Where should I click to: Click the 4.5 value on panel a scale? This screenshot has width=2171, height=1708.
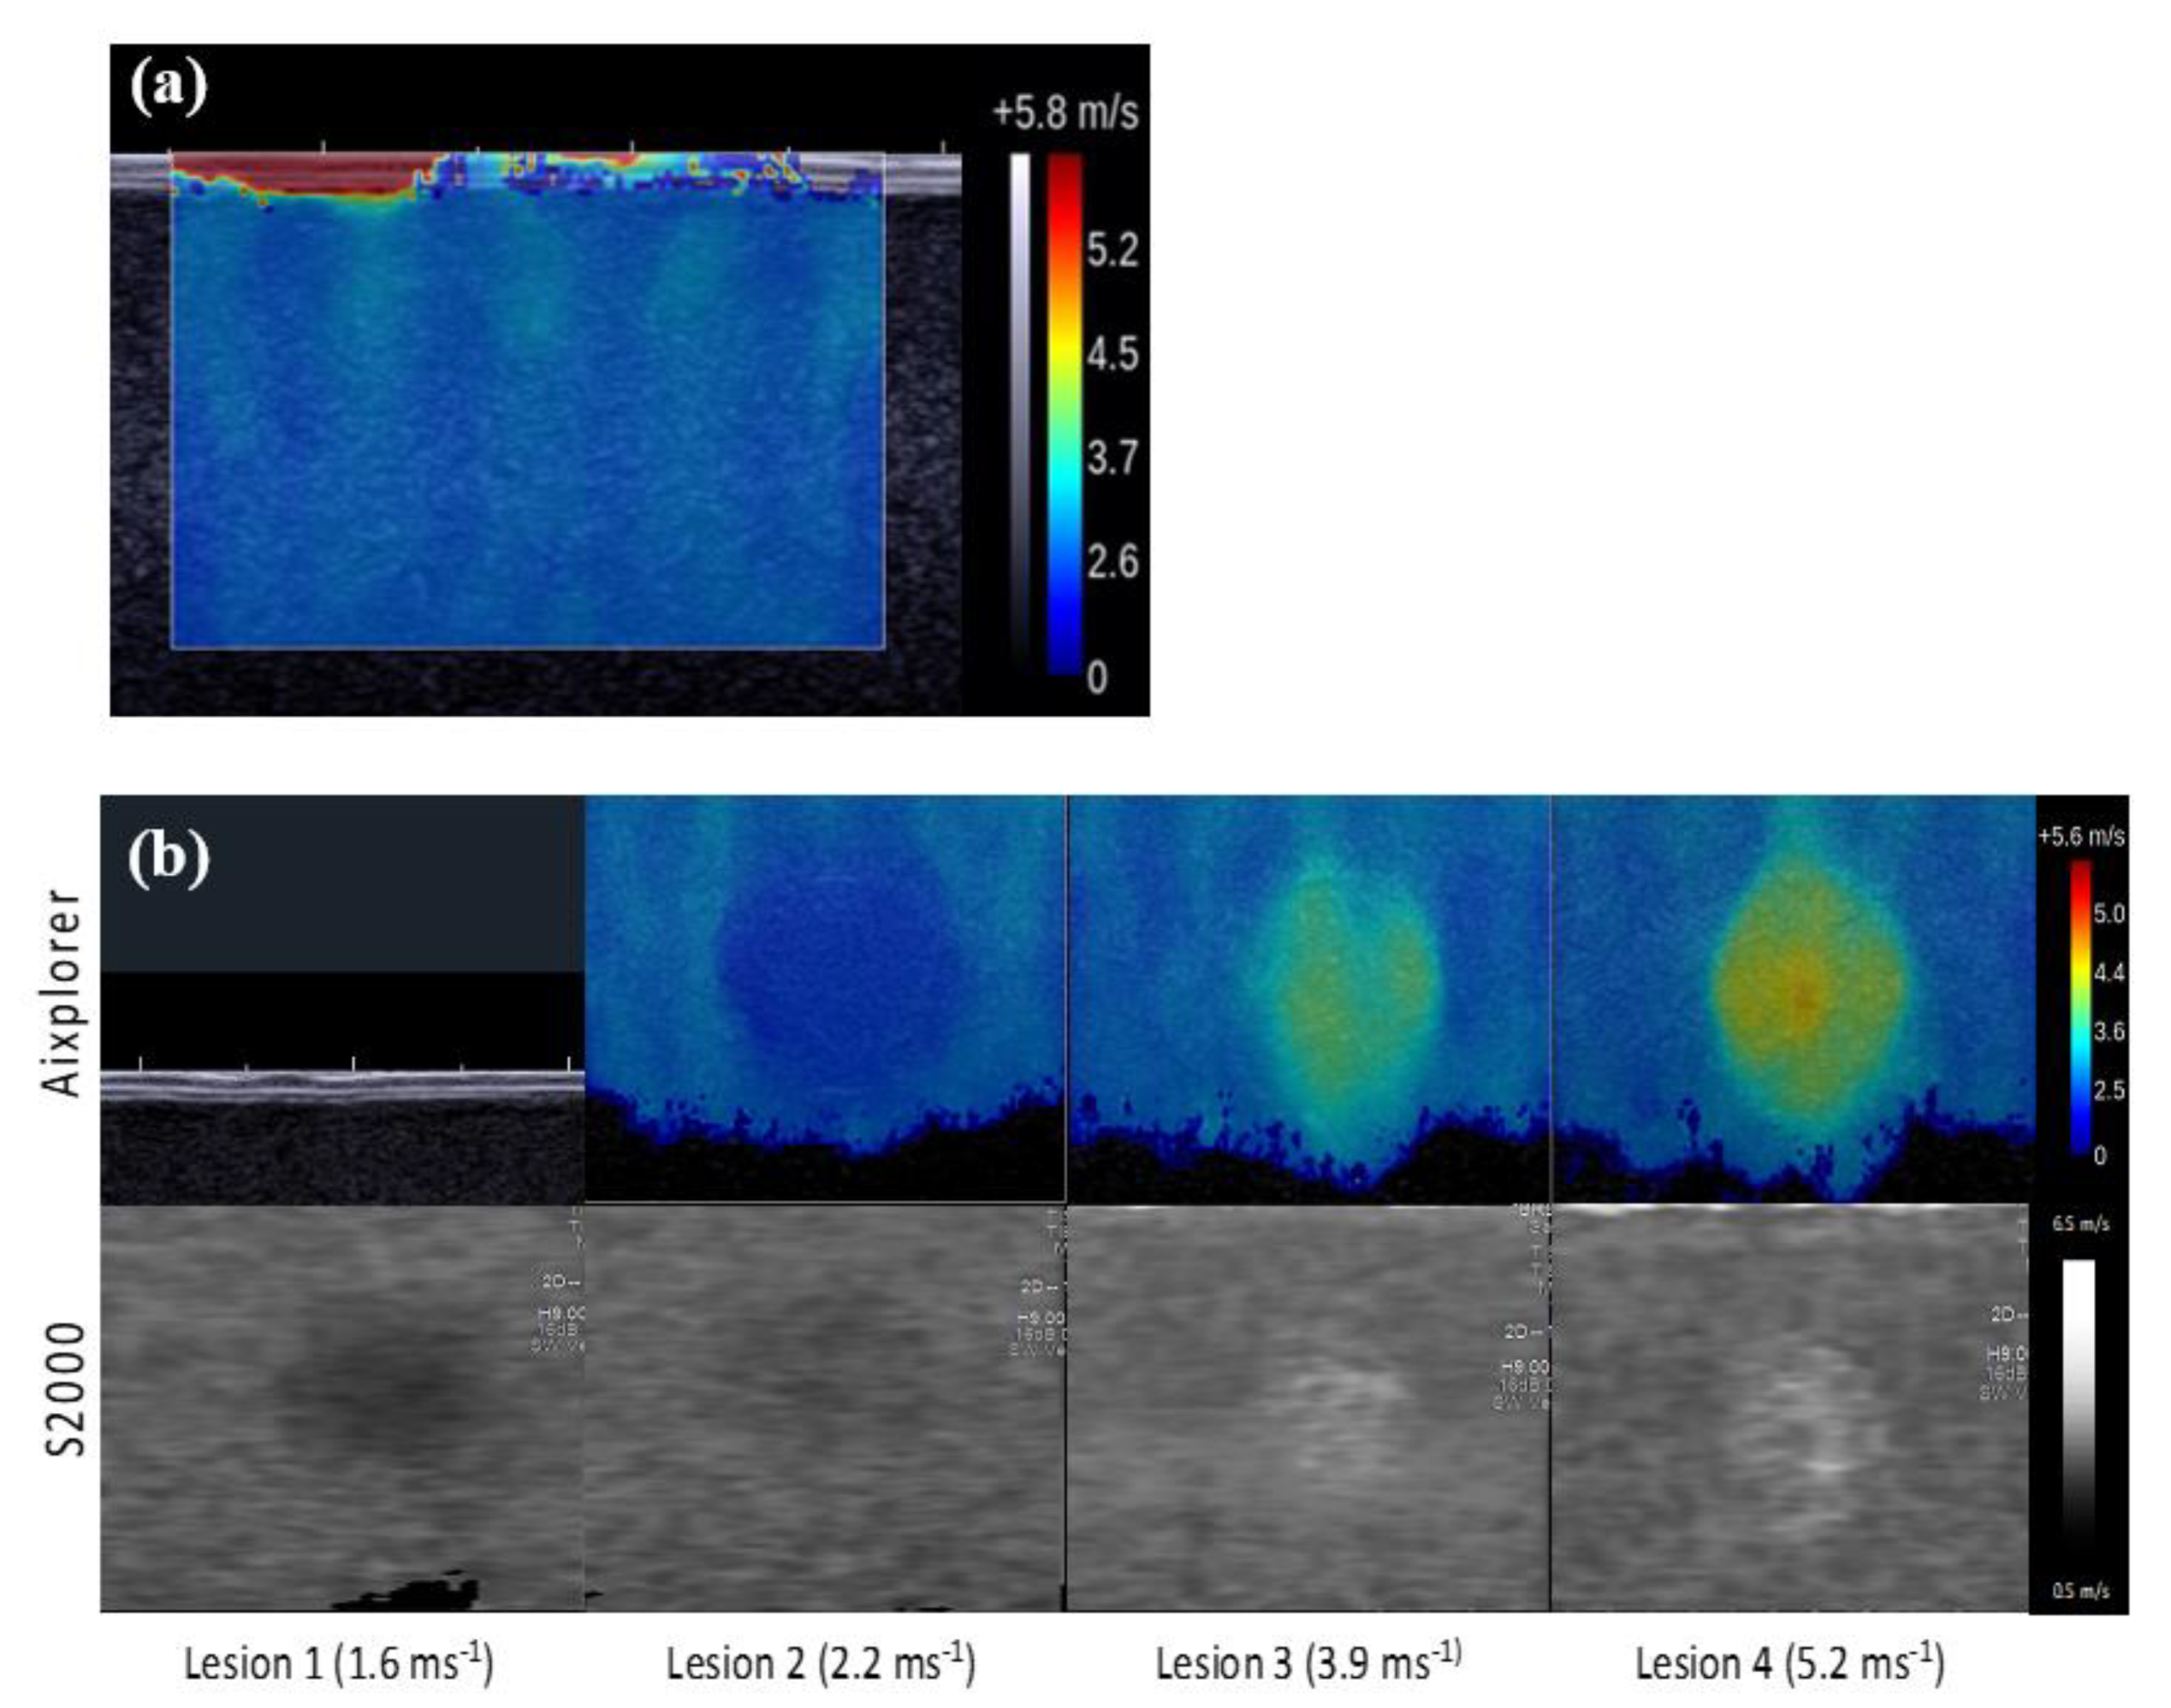(x=1112, y=355)
